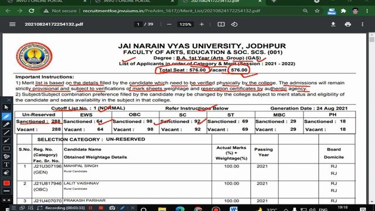Open Word from the taskbar
This screenshot has height=211, width=375.
click(x=234, y=209)
